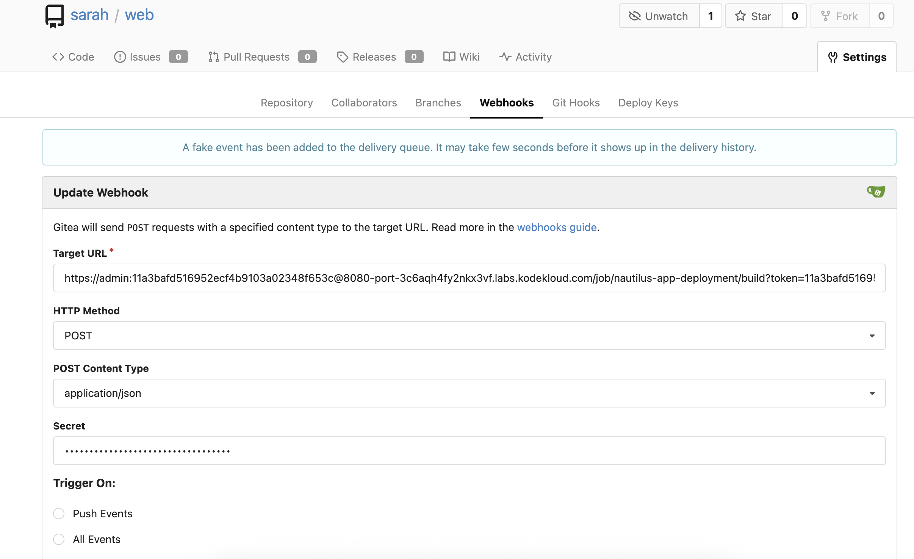Open the Issues tab with the exclamation icon
This screenshot has height=559, width=914.
[120, 57]
